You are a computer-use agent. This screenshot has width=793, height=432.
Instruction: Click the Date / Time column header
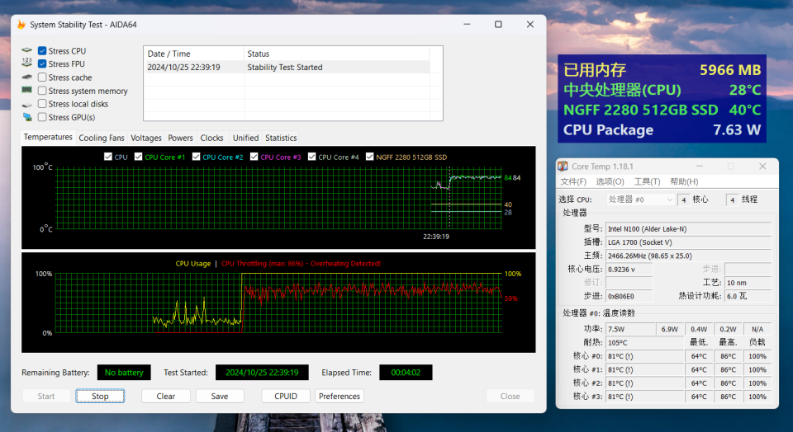point(193,54)
